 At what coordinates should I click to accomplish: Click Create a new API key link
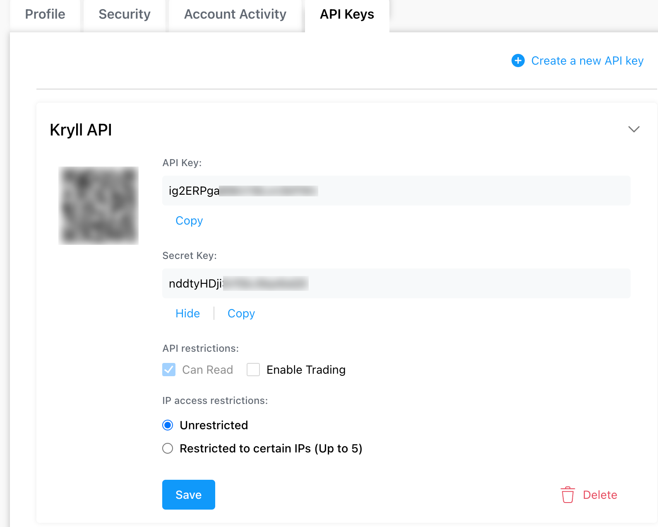pos(587,61)
